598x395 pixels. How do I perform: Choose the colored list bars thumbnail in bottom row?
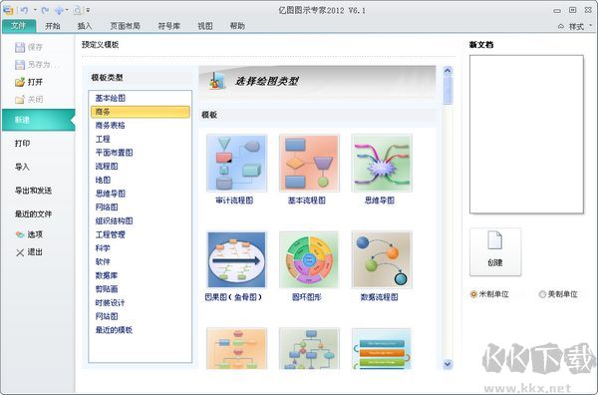pyautogui.click(x=382, y=348)
